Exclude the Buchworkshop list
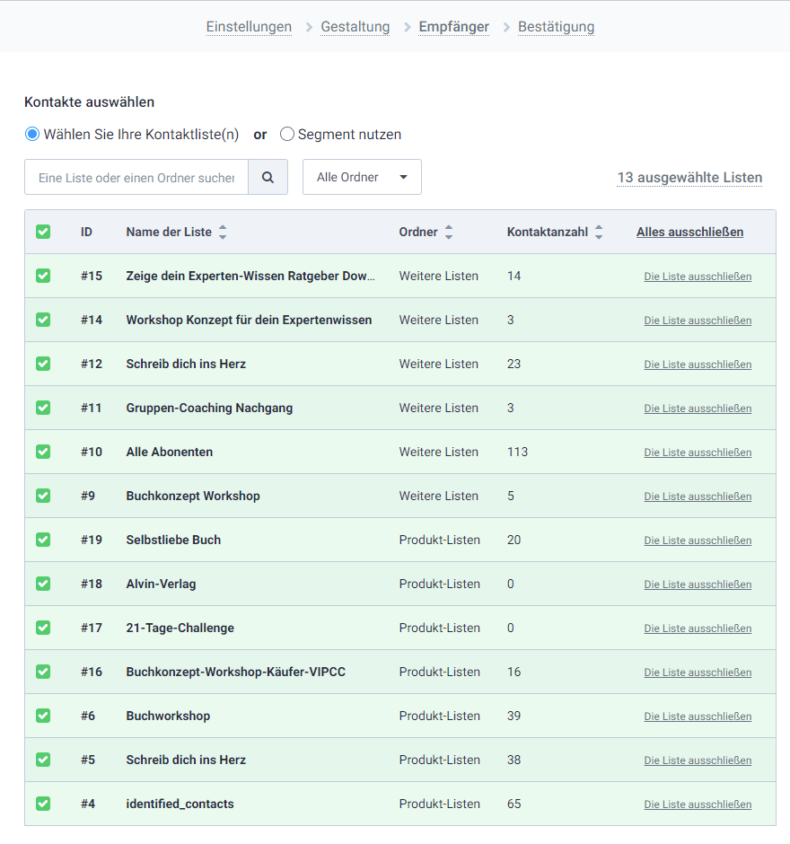The height and width of the screenshot is (844, 790). (698, 717)
